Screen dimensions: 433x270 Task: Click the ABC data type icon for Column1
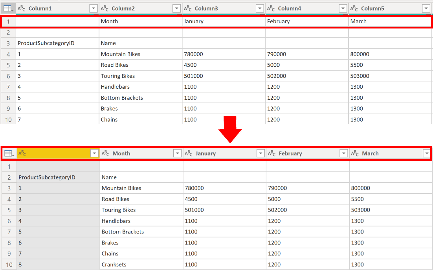coord(22,8)
